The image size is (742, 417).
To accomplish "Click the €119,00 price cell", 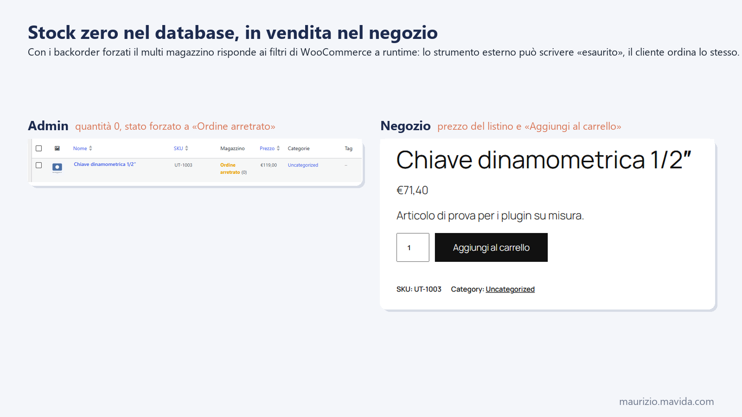I will pos(269,165).
